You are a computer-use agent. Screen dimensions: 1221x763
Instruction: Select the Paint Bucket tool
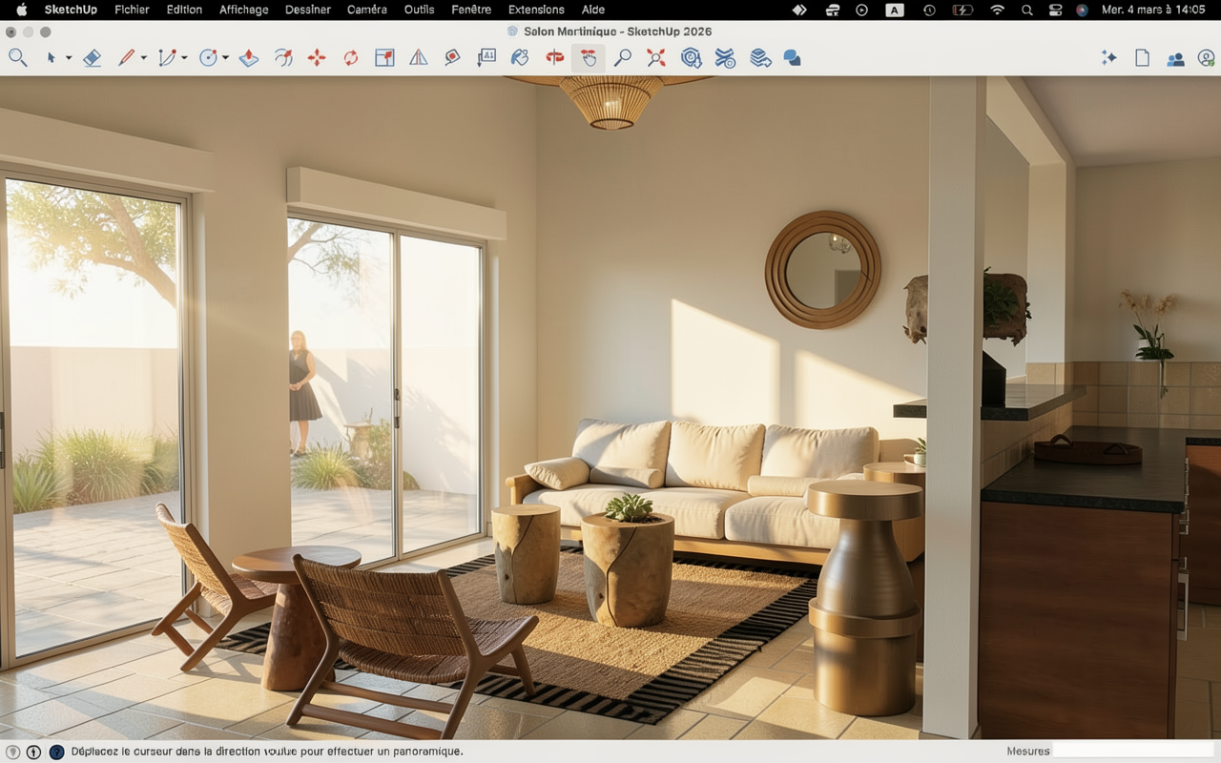pyautogui.click(x=520, y=58)
